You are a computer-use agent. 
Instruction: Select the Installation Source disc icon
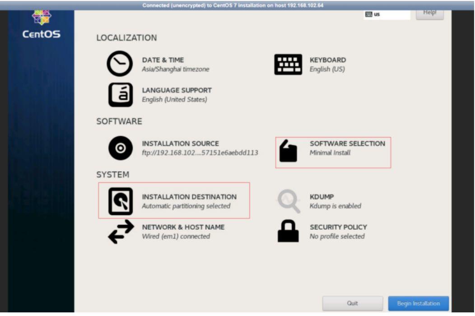[121, 148]
